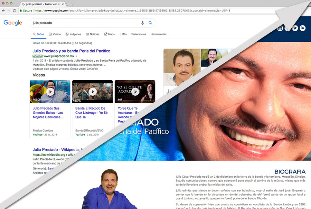The height and width of the screenshot is (209, 311).
Task: Click the 'Musica Corridos' channel name
Action: pyautogui.click(x=43, y=130)
